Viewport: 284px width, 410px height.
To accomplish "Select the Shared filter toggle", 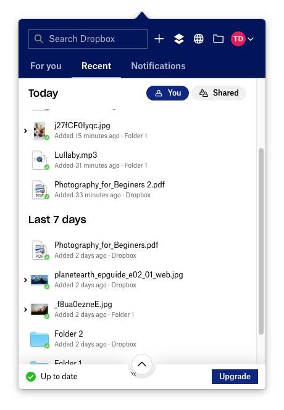I will tap(219, 93).
